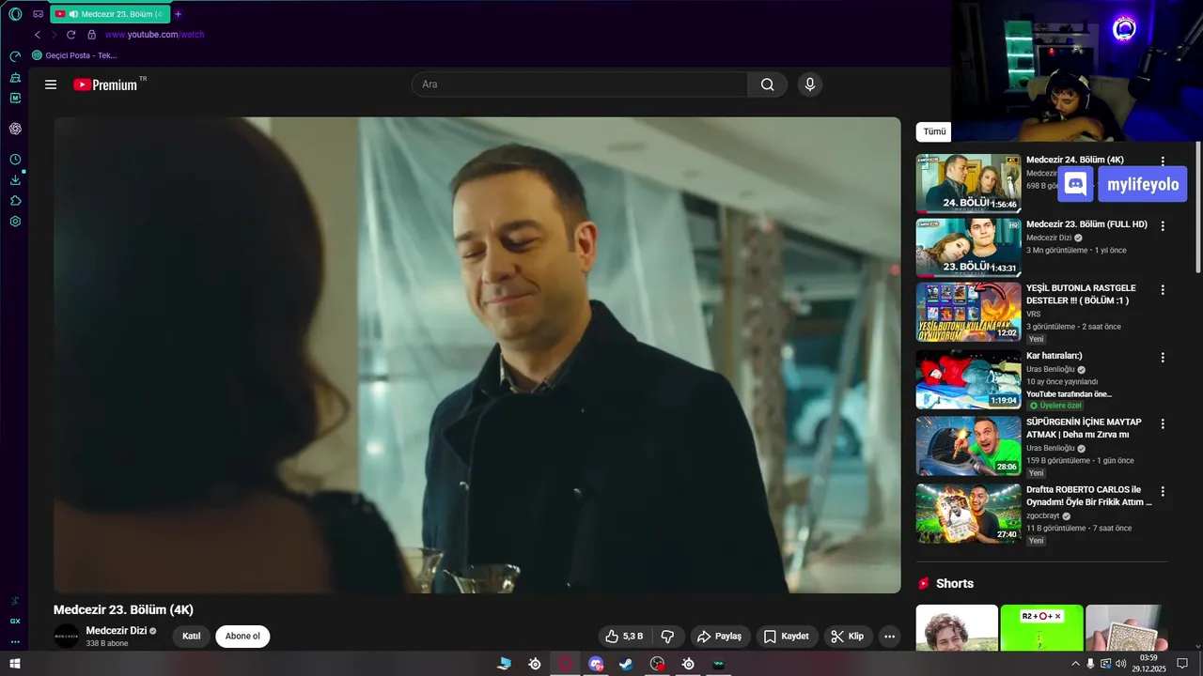Open GX Control speedometer icon in sidebar
Viewport: 1203px width, 676px height.
click(x=15, y=56)
